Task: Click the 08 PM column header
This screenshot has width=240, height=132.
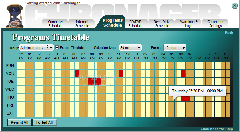Action: [198, 56]
